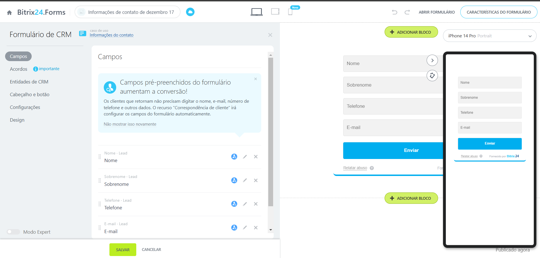
Task: Click the Sobrenome input field in preview
Action: (392, 85)
